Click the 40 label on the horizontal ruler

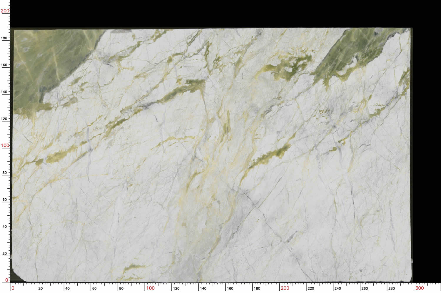pyautogui.click(x=67, y=288)
